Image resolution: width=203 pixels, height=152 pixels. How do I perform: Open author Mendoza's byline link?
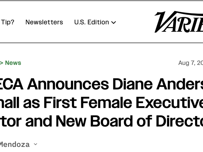(x=14, y=144)
